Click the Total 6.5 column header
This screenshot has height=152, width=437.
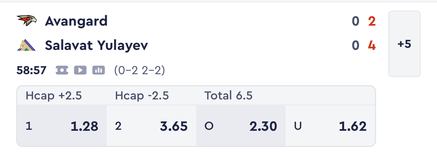tap(228, 96)
